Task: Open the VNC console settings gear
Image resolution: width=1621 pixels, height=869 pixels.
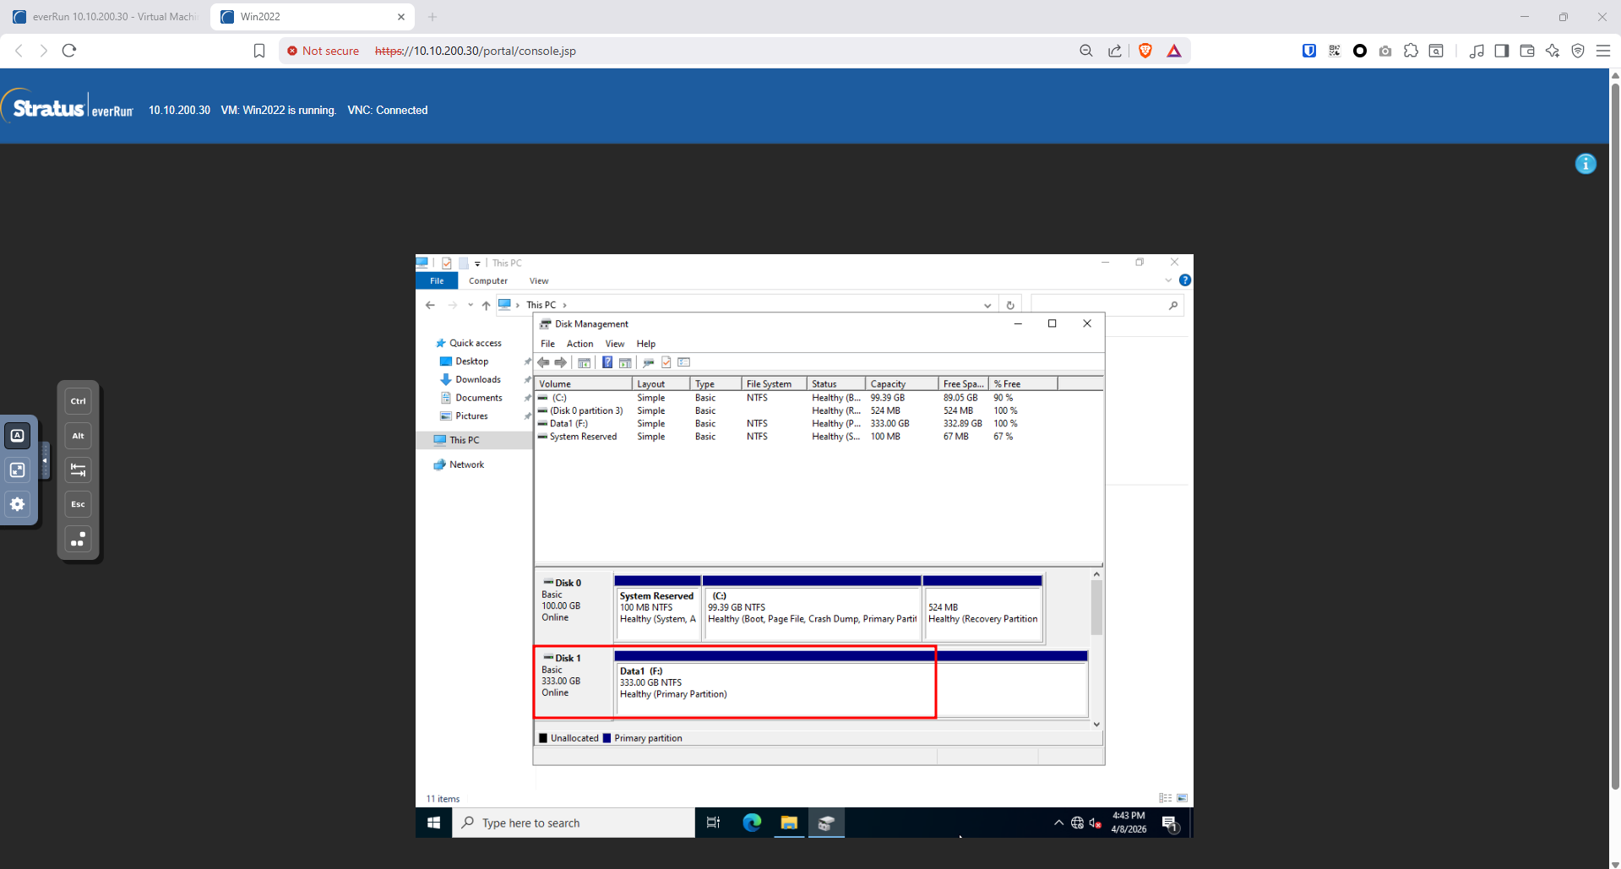Action: point(18,504)
